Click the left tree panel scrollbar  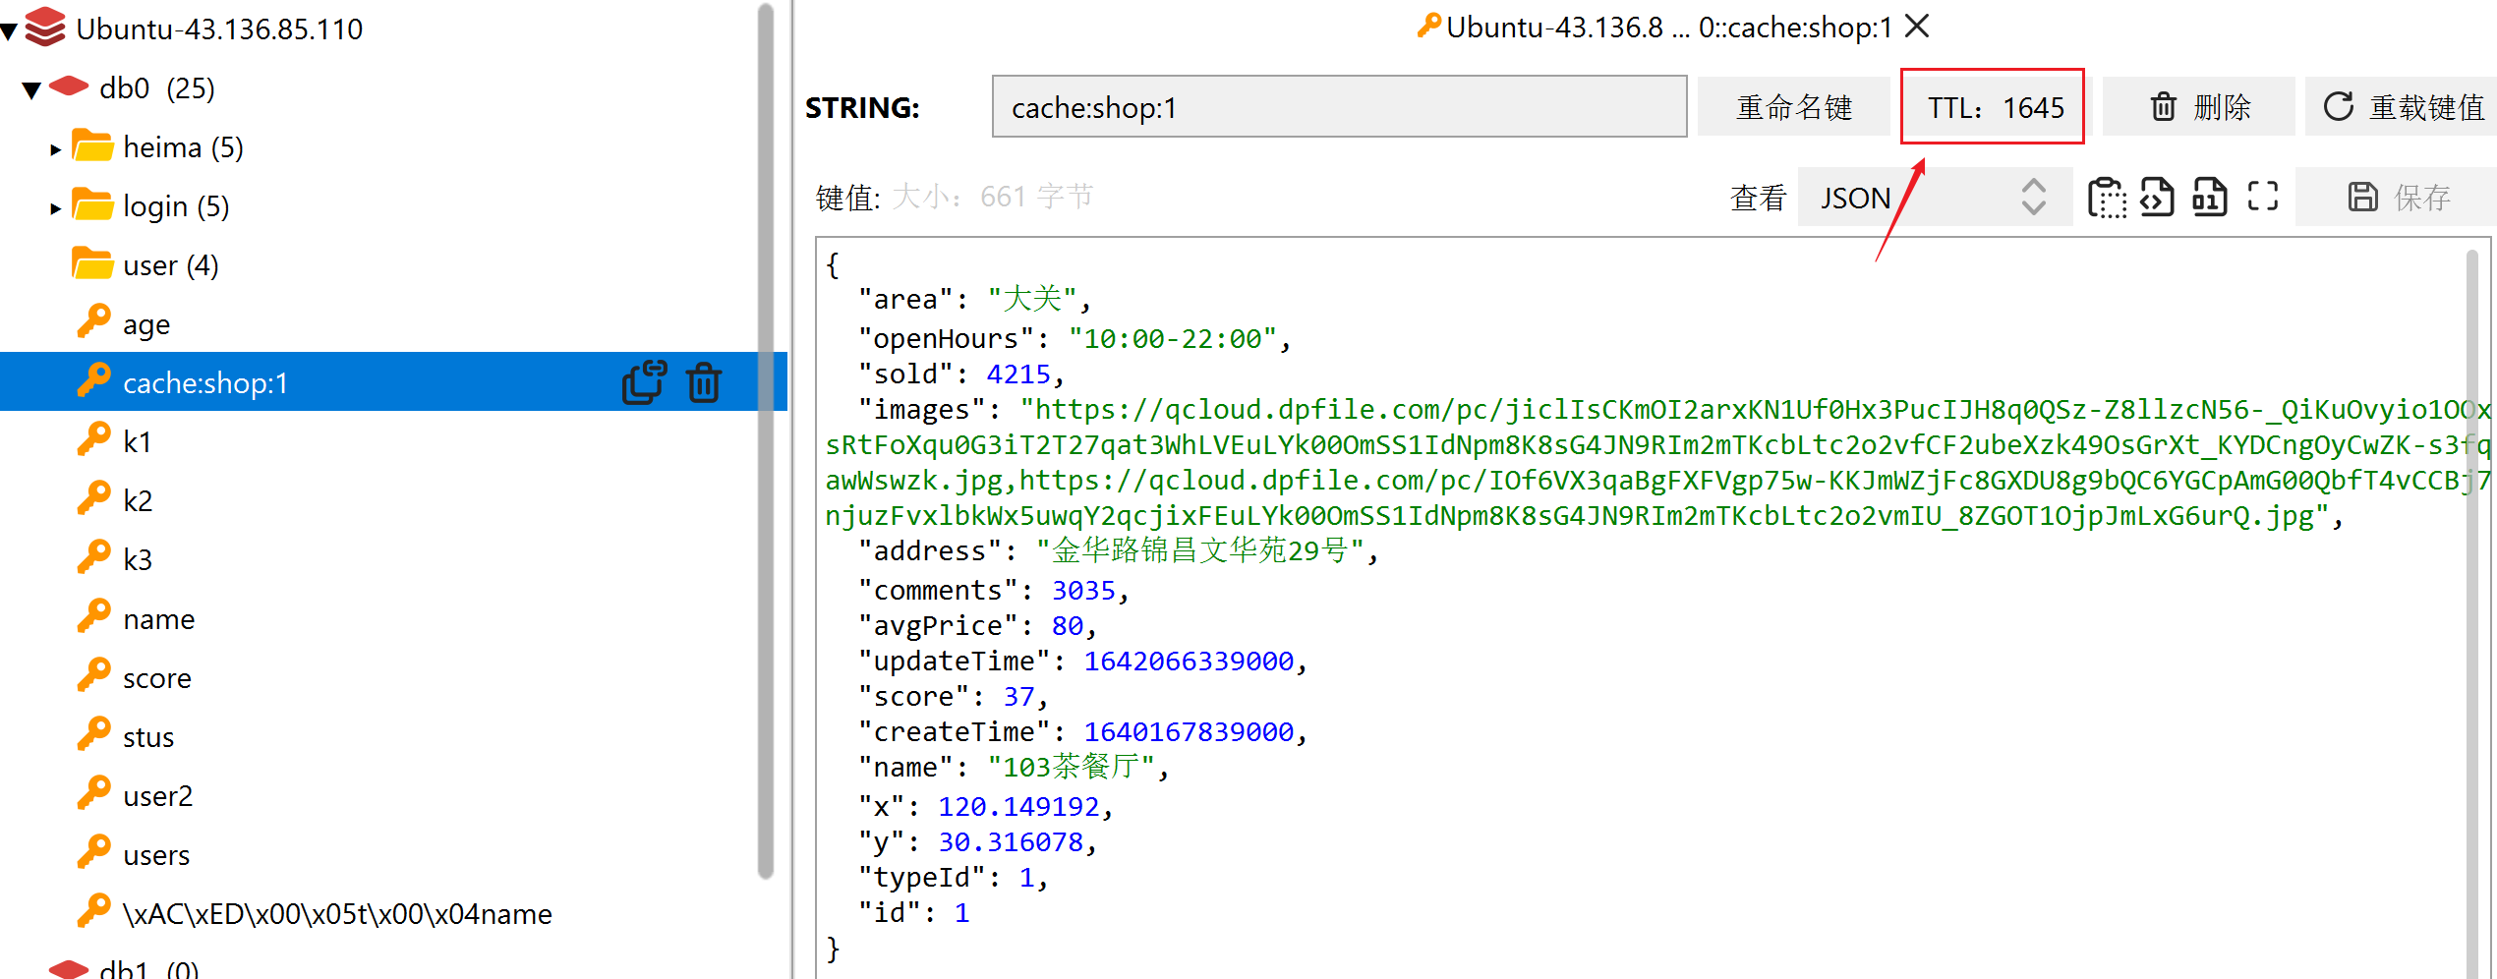pos(766,440)
